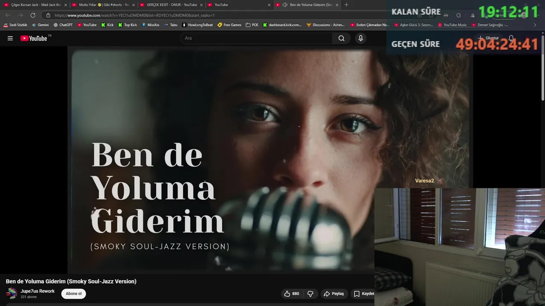
Task: View site information icon in the address bar
Action: (x=48, y=15)
